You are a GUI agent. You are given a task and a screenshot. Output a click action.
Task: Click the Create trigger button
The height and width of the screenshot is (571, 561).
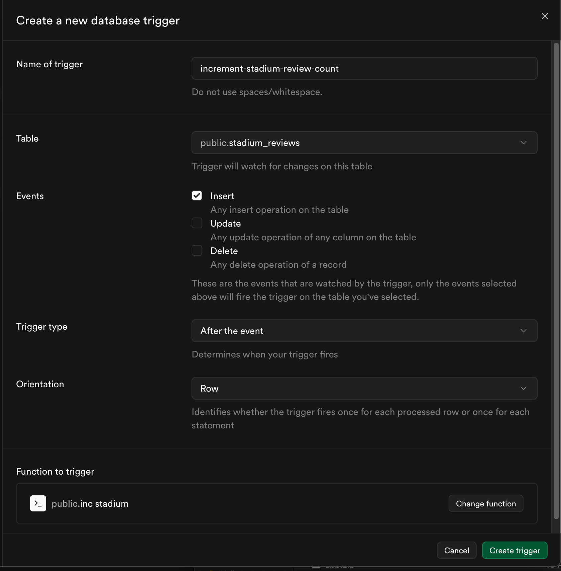[x=515, y=550]
